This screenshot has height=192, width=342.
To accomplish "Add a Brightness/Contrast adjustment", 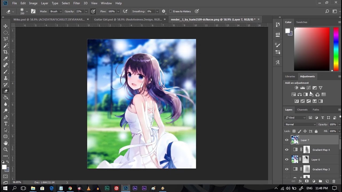I will 296,88.
